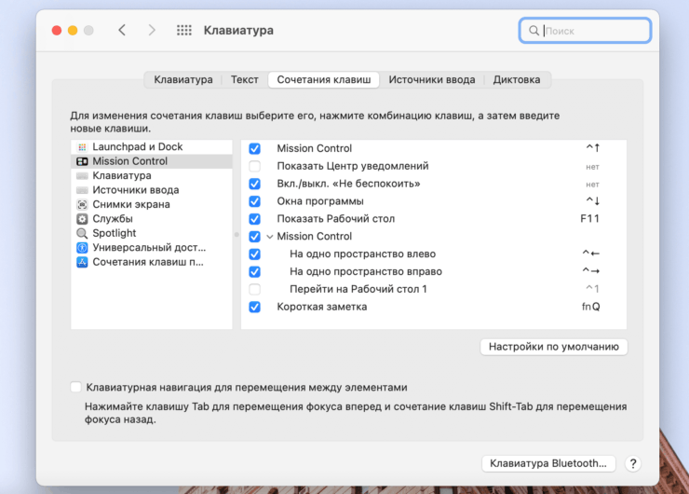Viewport: 689px width, 494px height.
Task: Click нет next to «Не беспокоить»
Action: [592, 185]
